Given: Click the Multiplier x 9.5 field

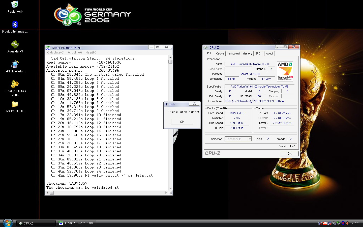Looking at the screenshot, I should [237, 118].
